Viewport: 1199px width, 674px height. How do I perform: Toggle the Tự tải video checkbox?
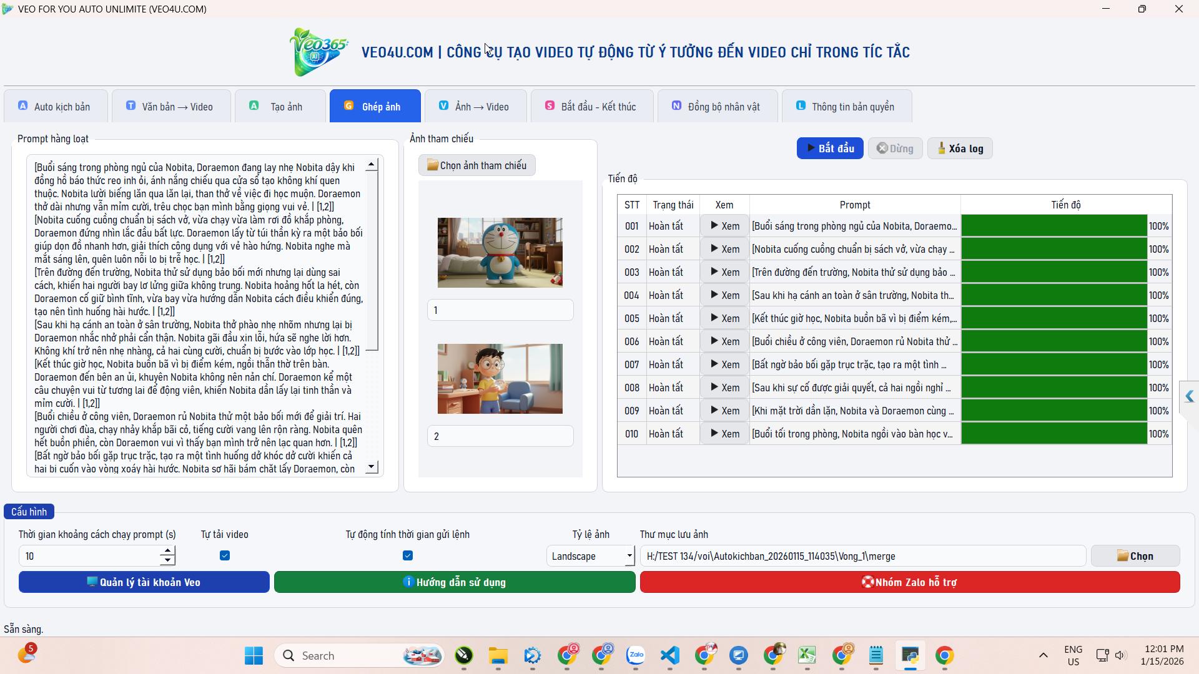coord(225,555)
